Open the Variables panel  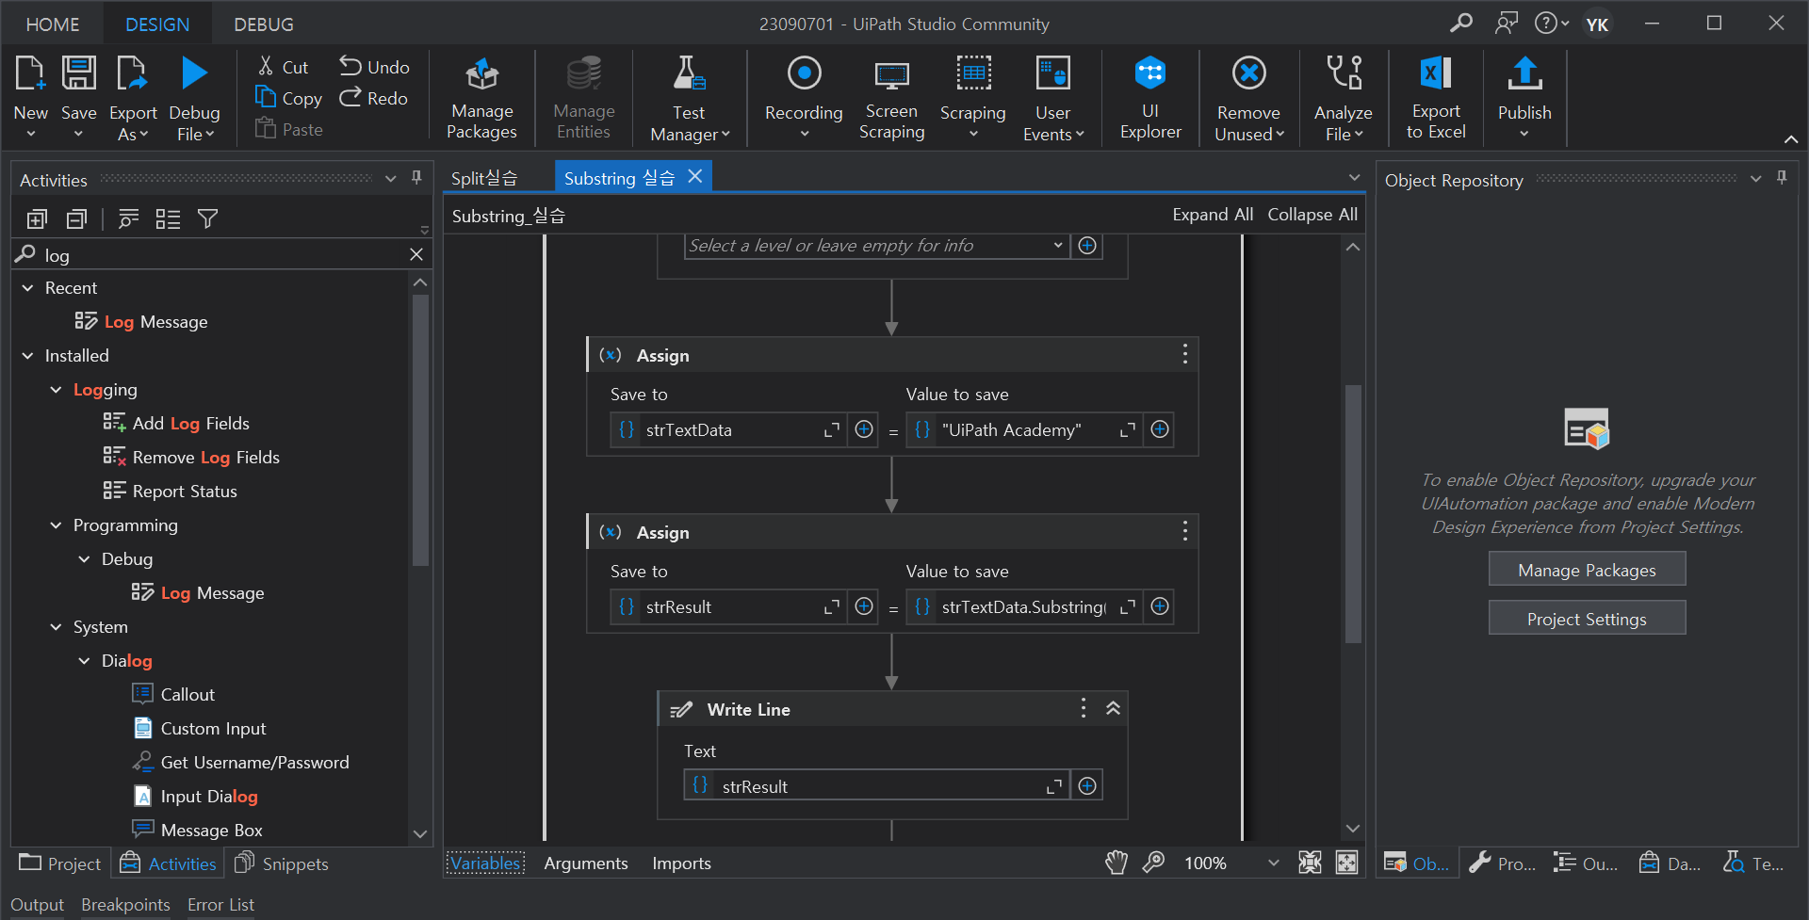485,864
